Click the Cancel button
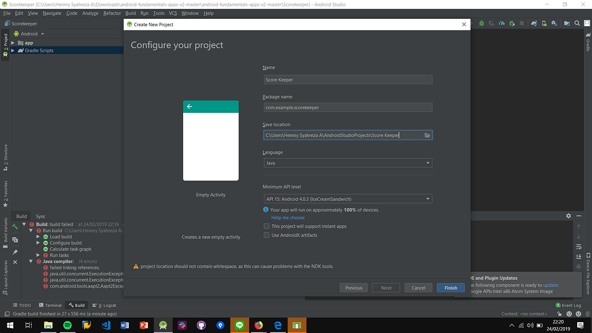The width and height of the screenshot is (592, 333). point(418,288)
